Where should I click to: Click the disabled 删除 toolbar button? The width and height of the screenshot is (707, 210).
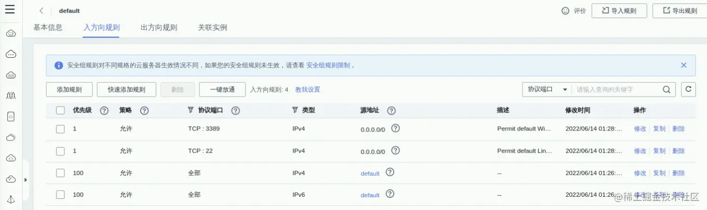click(178, 90)
